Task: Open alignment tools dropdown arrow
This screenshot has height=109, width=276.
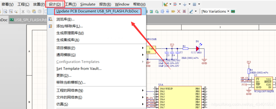Action: pos(180,4)
